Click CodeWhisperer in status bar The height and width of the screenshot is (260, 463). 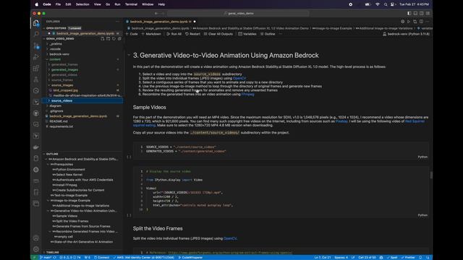pyautogui.click(x=190, y=257)
